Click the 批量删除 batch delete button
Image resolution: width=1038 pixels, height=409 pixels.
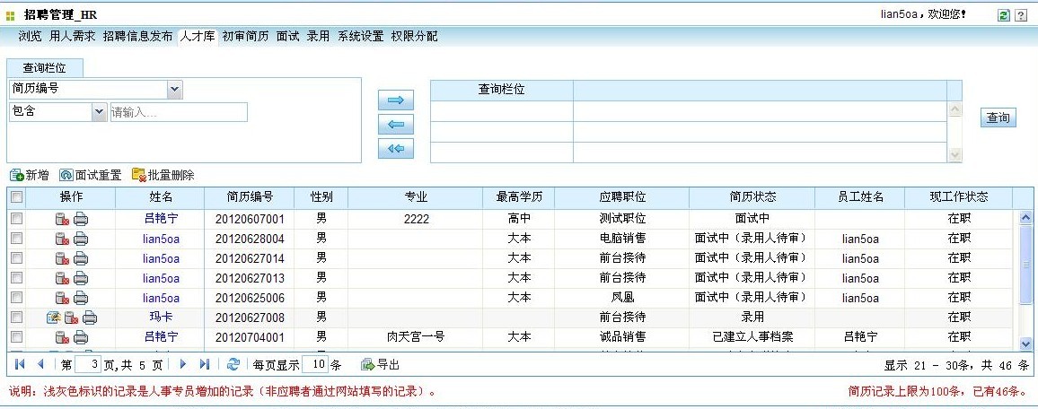163,175
